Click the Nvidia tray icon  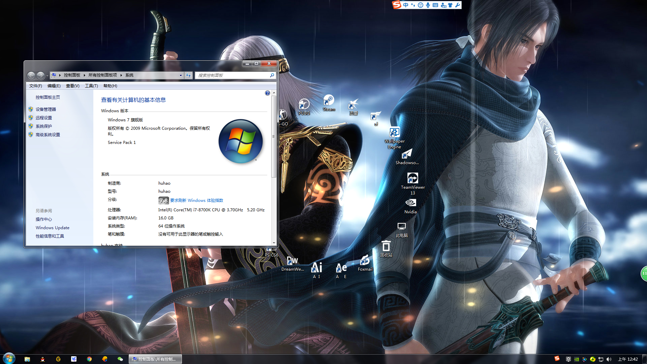[577, 359]
